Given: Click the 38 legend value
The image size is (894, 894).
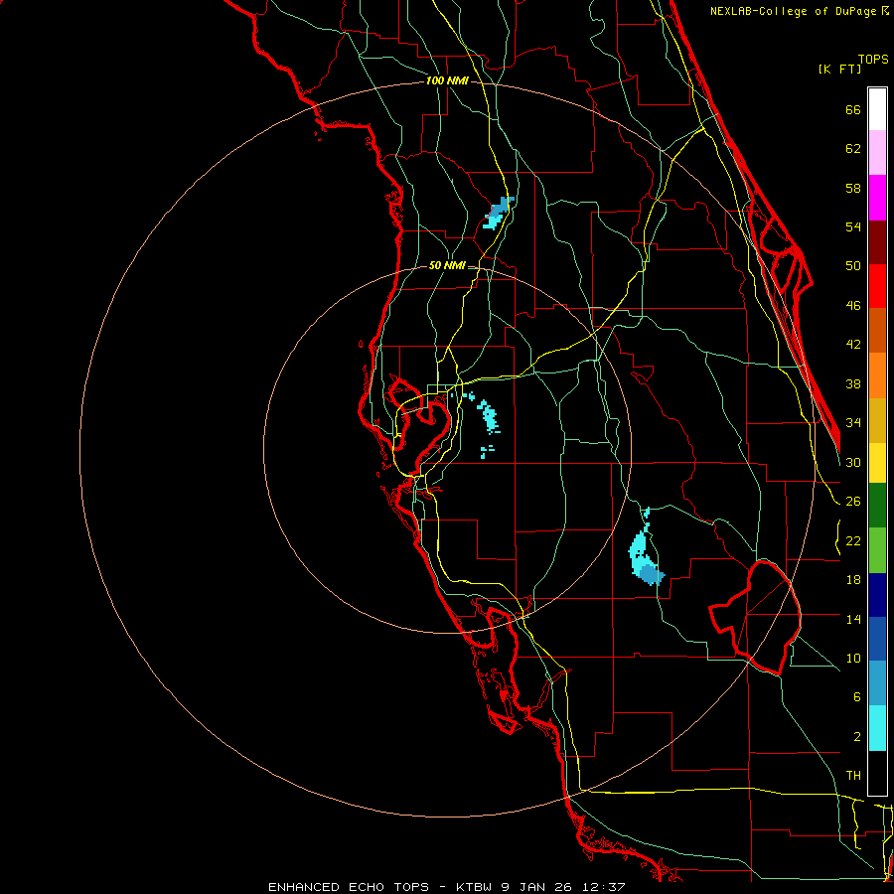Looking at the screenshot, I should [x=853, y=384].
